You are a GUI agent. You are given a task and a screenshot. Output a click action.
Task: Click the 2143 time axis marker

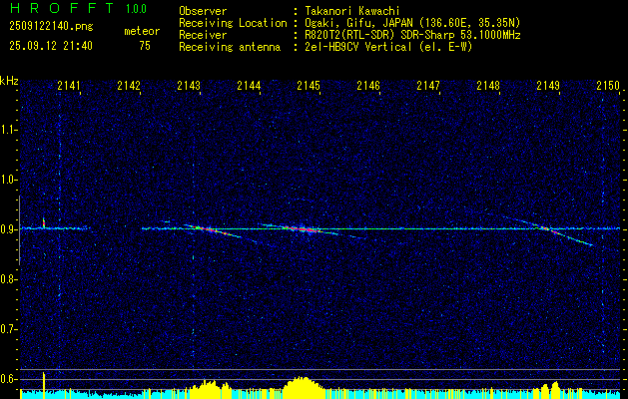189,86
